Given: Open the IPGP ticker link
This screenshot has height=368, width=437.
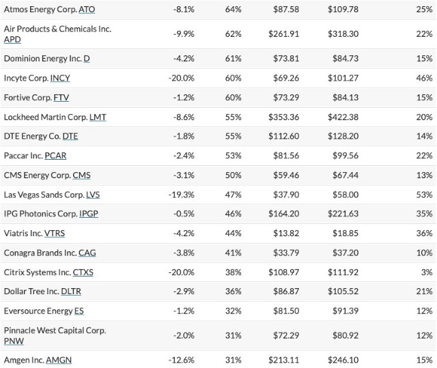Looking at the screenshot, I should point(89,214).
